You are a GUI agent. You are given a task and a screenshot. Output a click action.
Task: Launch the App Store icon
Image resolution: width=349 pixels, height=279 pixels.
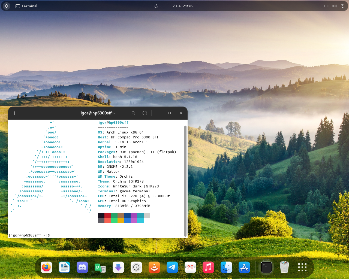[x=244, y=267]
